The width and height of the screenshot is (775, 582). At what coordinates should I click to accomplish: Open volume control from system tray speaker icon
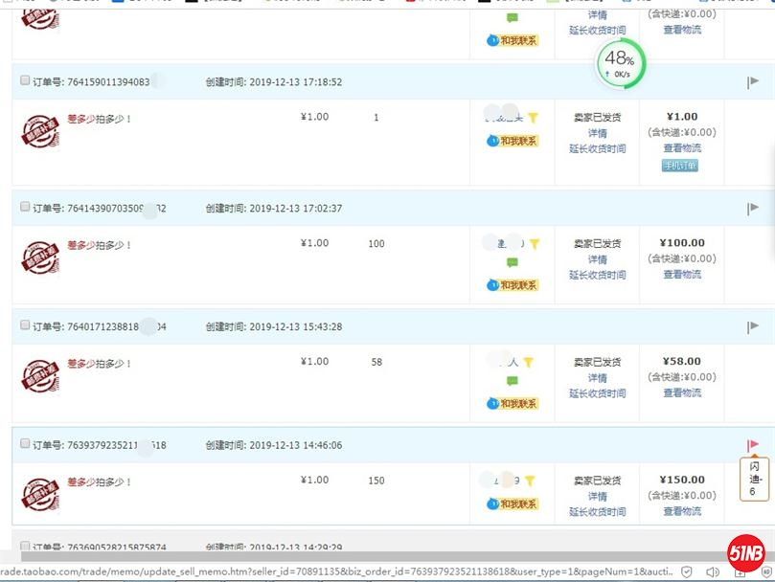click(x=713, y=571)
